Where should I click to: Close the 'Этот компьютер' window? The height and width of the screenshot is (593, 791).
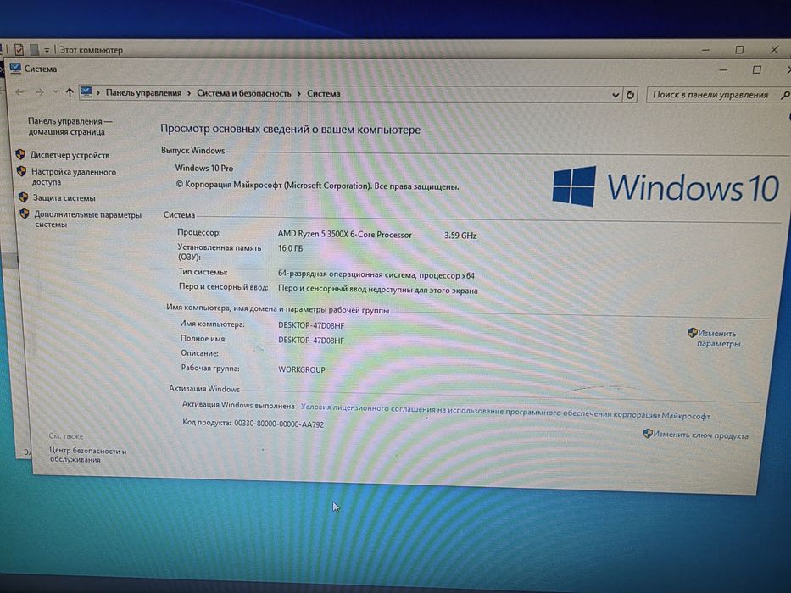(x=774, y=49)
